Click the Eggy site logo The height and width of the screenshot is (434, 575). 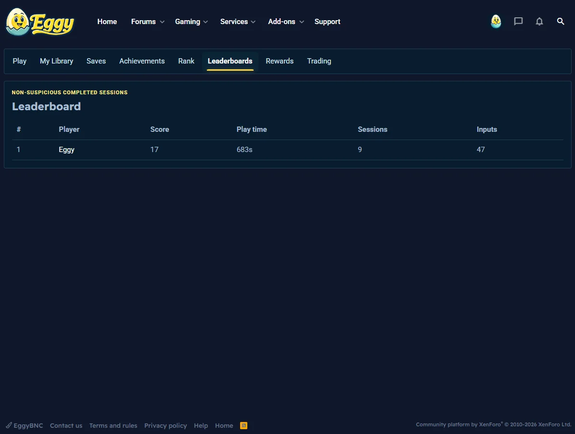click(40, 22)
